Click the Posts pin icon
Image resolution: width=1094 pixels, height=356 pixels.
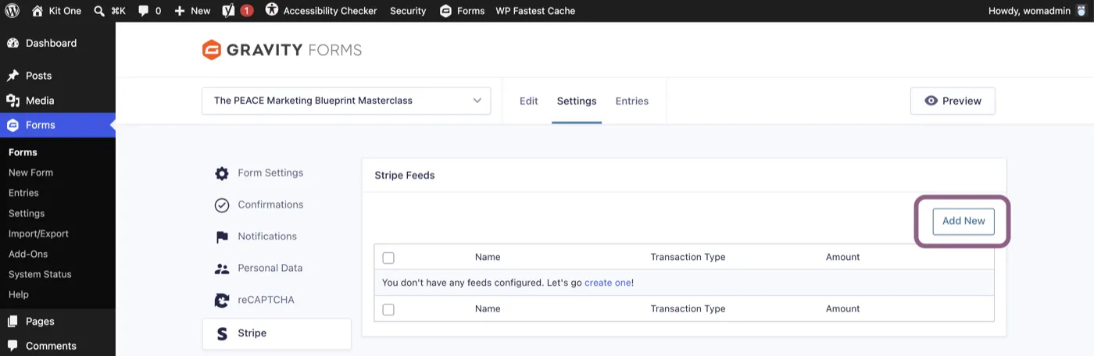[x=13, y=76]
